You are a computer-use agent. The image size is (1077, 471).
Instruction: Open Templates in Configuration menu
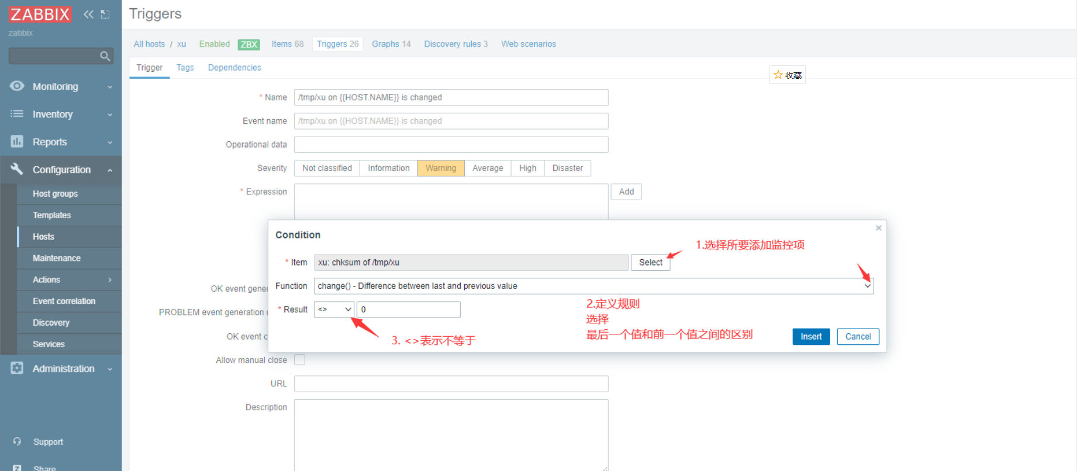coord(69,215)
